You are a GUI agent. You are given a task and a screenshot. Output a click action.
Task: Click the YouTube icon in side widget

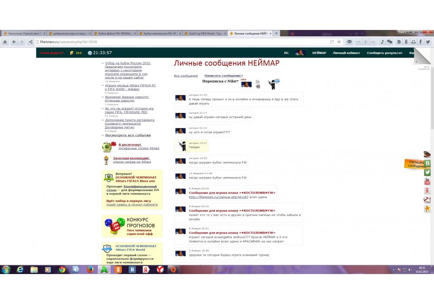[427, 182]
